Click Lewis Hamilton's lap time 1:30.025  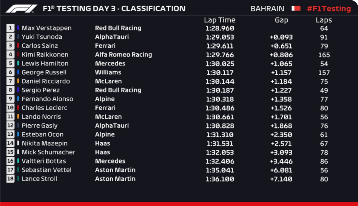[x=220, y=64]
